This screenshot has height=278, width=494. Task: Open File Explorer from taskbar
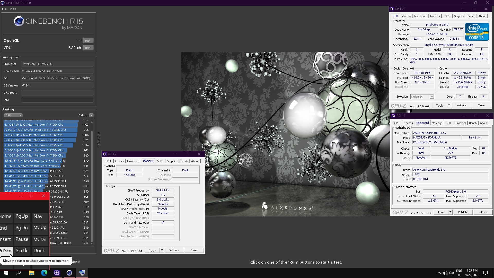[31, 273]
